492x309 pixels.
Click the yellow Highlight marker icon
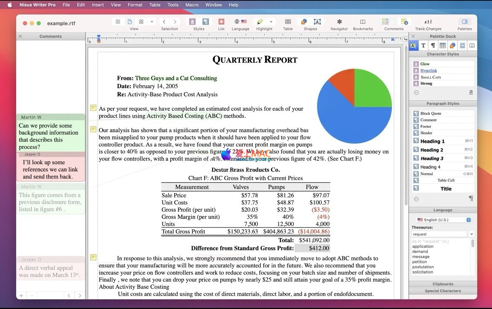click(260, 22)
